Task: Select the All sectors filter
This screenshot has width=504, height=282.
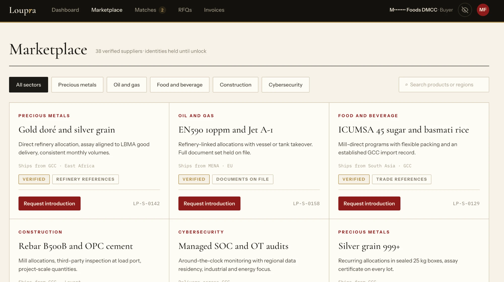Action: pyautogui.click(x=28, y=85)
